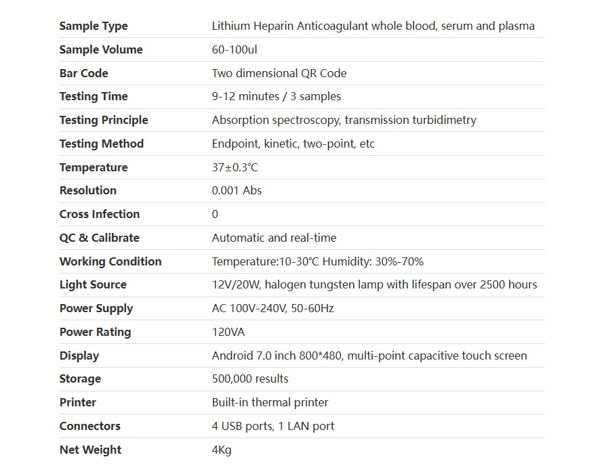Click the 37±0.3℃ temperature value
This screenshot has width=610, height=474.
tap(235, 167)
